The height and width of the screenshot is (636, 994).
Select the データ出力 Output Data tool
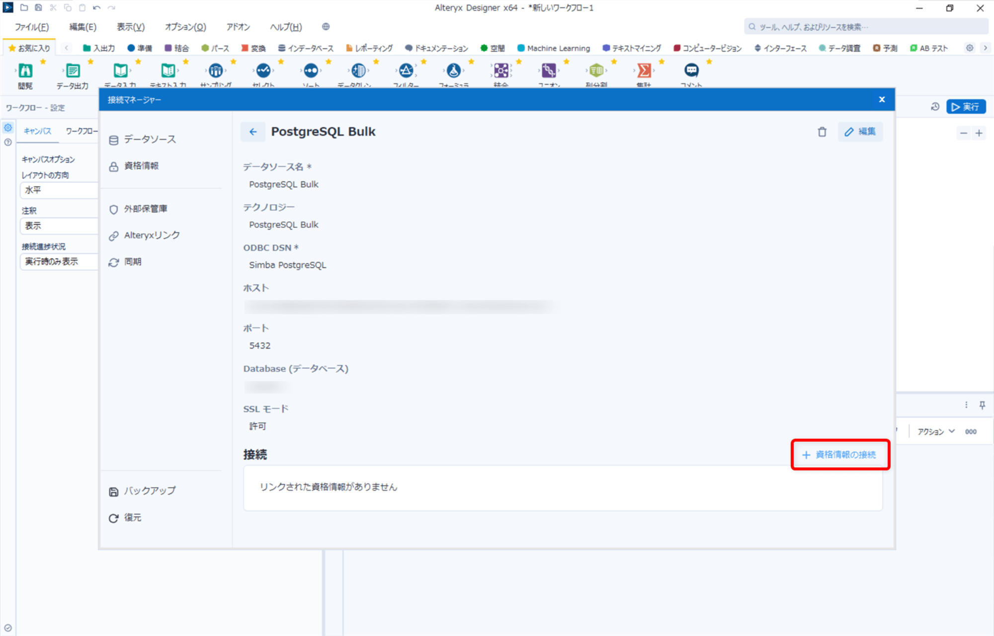click(73, 71)
